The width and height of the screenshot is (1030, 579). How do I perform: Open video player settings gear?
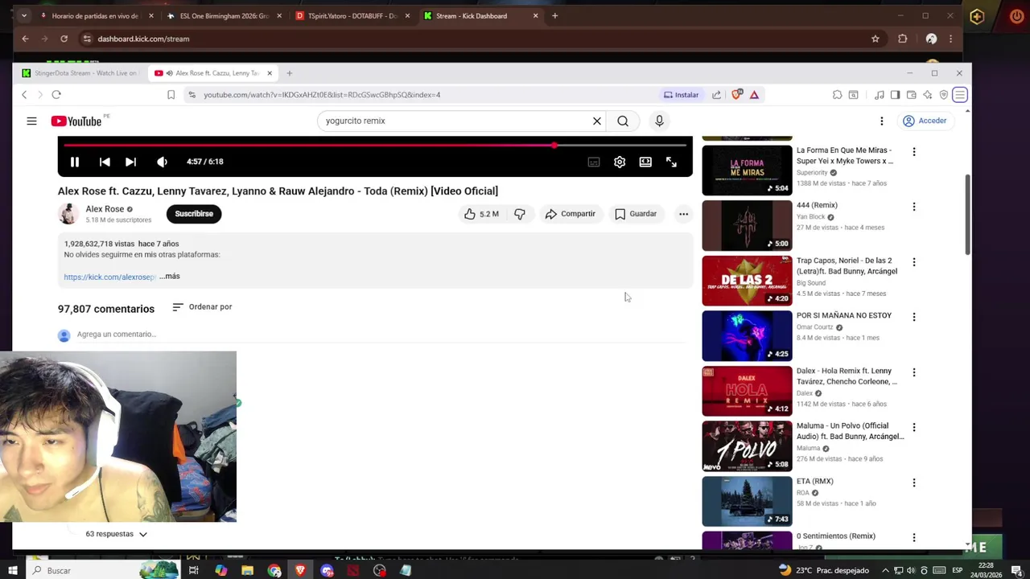[620, 162]
